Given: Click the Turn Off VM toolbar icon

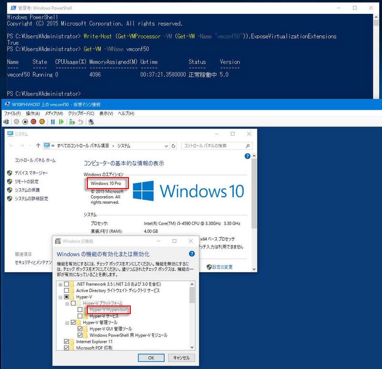Looking at the screenshot, I should (25, 122).
